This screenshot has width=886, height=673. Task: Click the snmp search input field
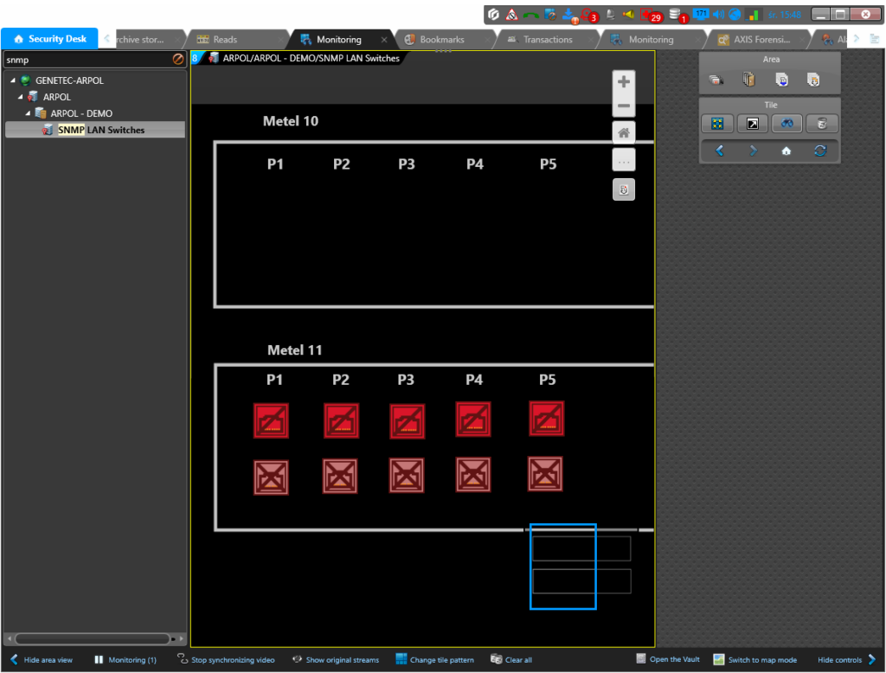point(87,60)
